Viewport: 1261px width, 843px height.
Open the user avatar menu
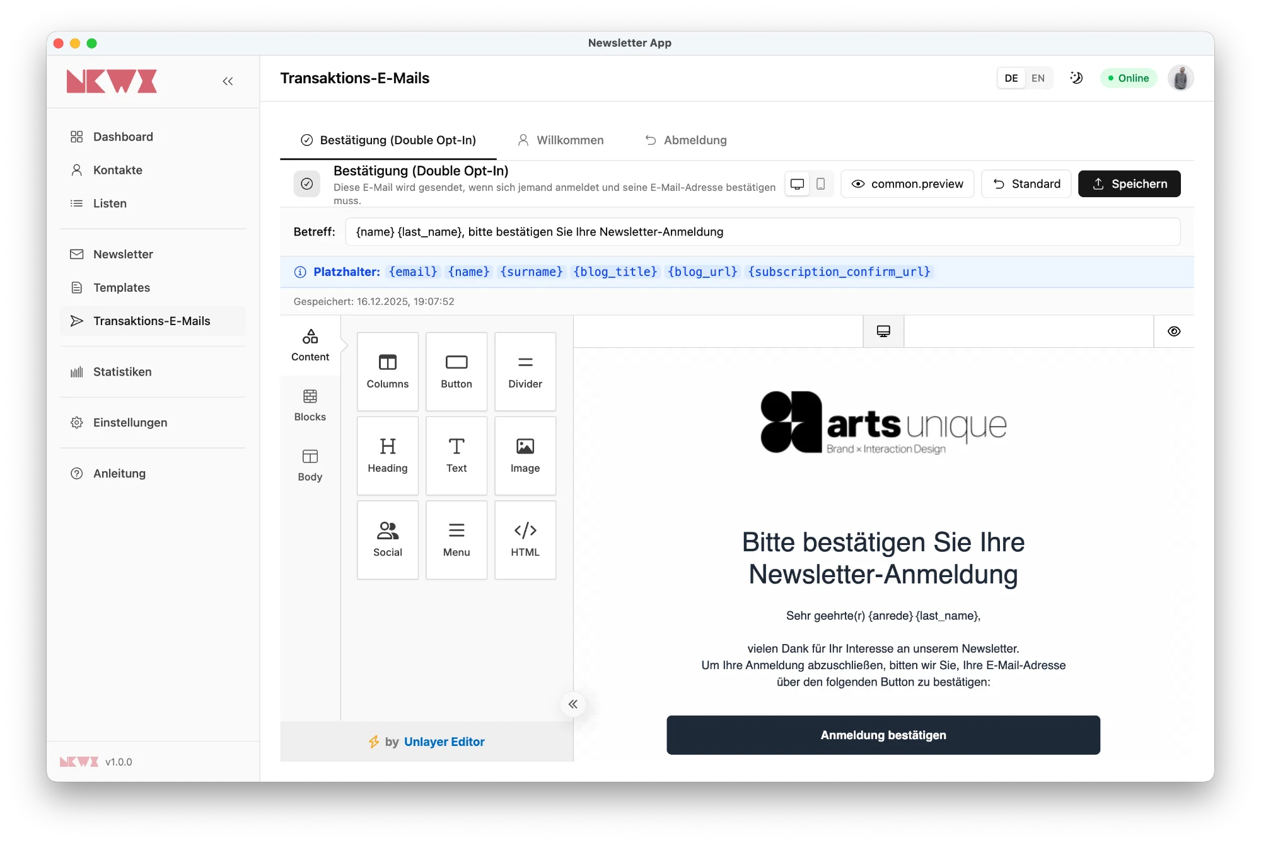tap(1180, 78)
